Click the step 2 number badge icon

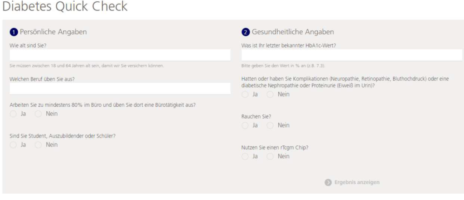click(x=246, y=32)
